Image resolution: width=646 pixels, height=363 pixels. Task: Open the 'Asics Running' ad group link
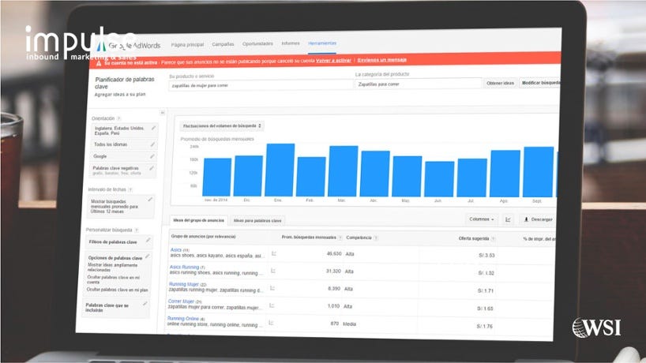point(184,267)
